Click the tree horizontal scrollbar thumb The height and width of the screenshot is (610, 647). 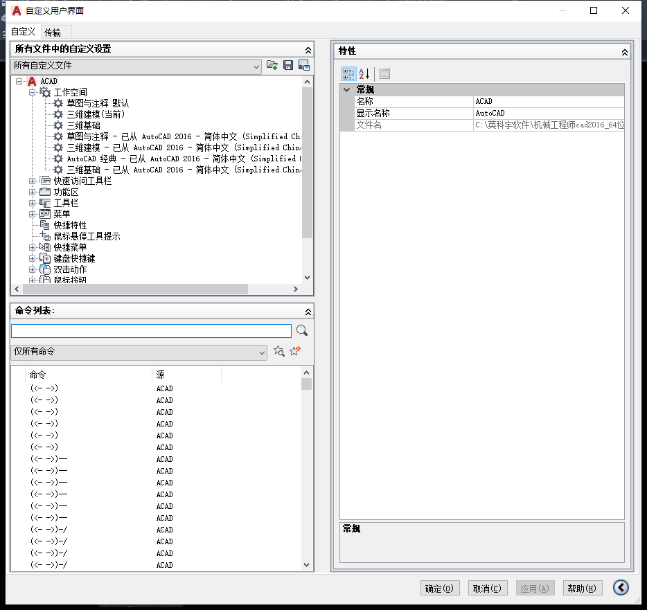coord(135,289)
